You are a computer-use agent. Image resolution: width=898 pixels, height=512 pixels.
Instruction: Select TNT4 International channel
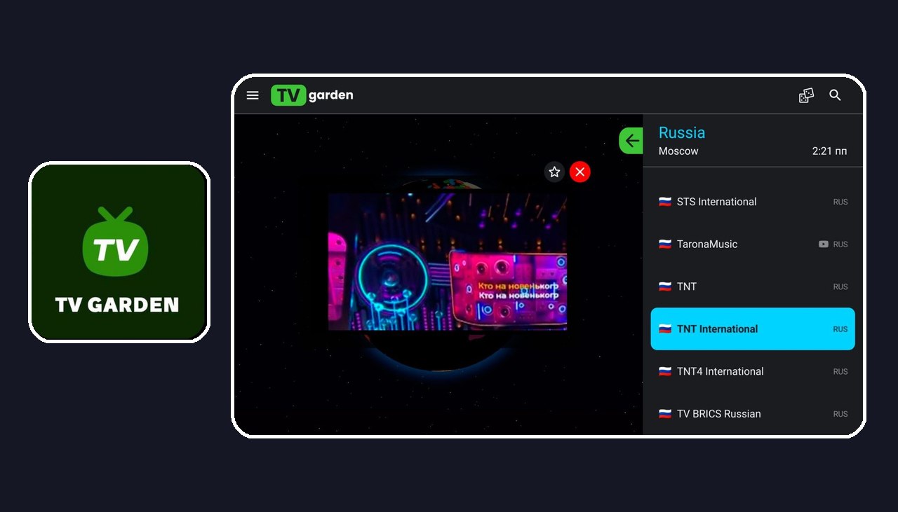point(753,372)
